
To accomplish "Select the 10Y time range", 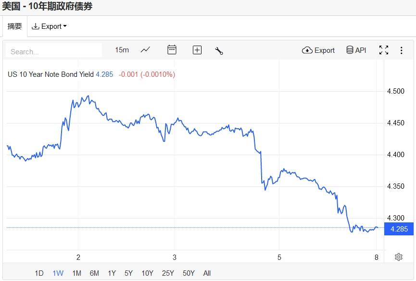I will 147,273.
